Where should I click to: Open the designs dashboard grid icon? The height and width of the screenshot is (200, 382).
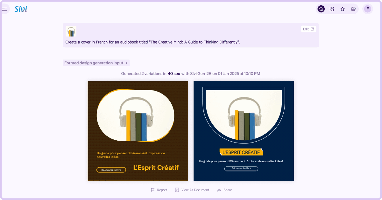(x=332, y=9)
